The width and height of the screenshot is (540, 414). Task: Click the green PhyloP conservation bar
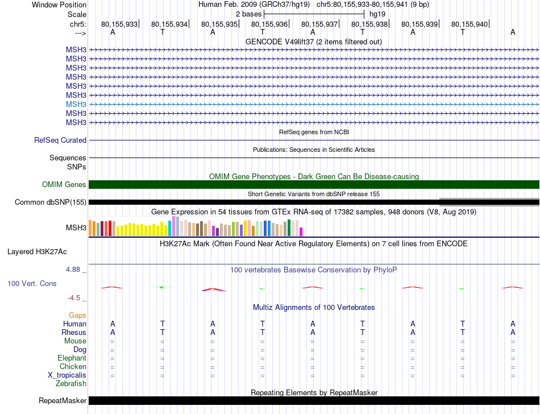[x=162, y=287]
